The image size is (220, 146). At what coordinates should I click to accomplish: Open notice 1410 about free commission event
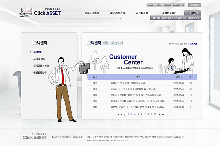point(133,89)
